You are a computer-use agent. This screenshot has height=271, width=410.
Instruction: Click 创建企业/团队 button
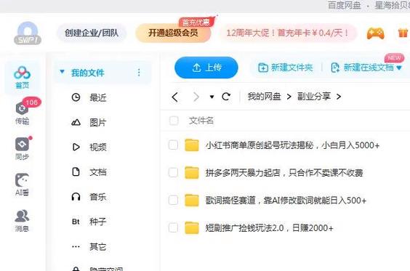click(92, 33)
